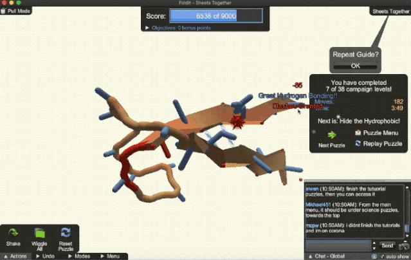Click the chat input history down arrow

[374, 248]
